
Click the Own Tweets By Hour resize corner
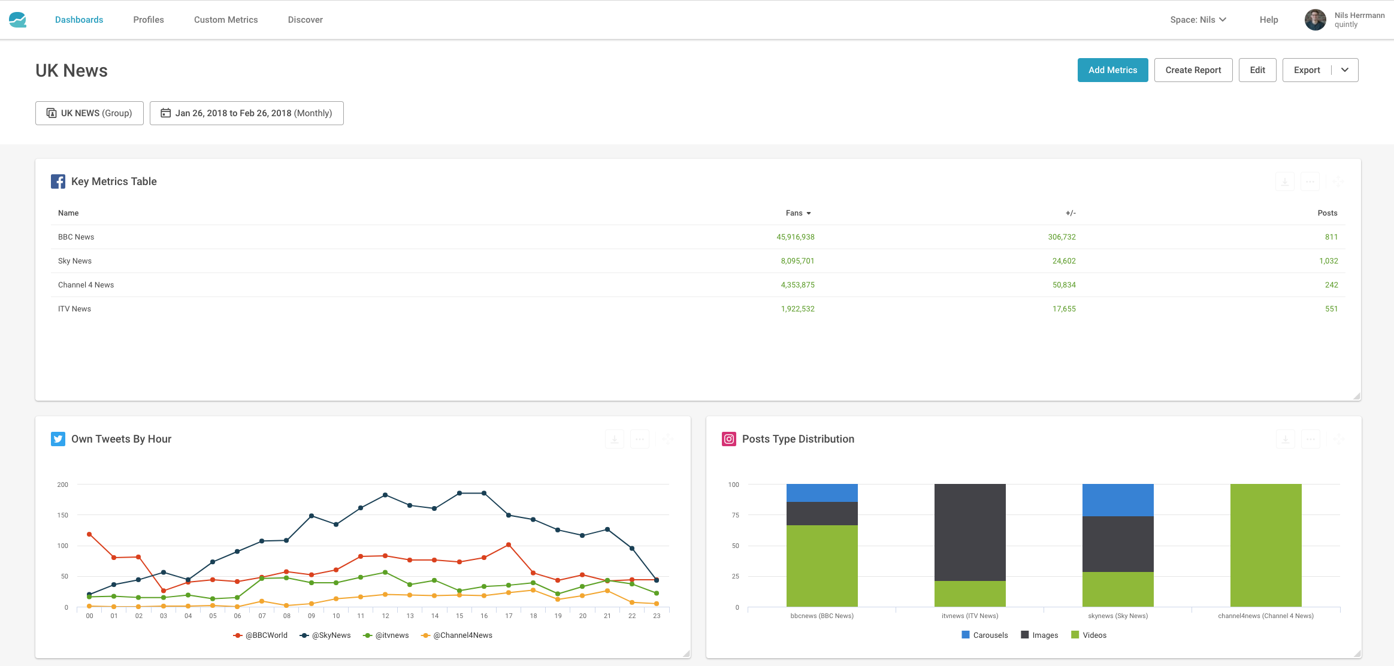pyautogui.click(x=687, y=653)
